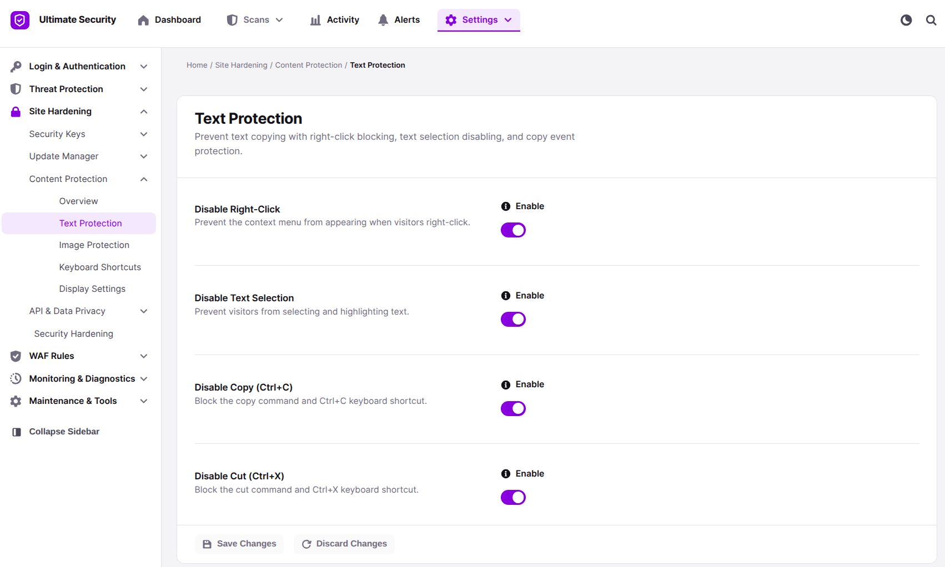This screenshot has height=567, width=945.
Task: Click the info icon for Disable Right-Click
Action: click(506, 206)
